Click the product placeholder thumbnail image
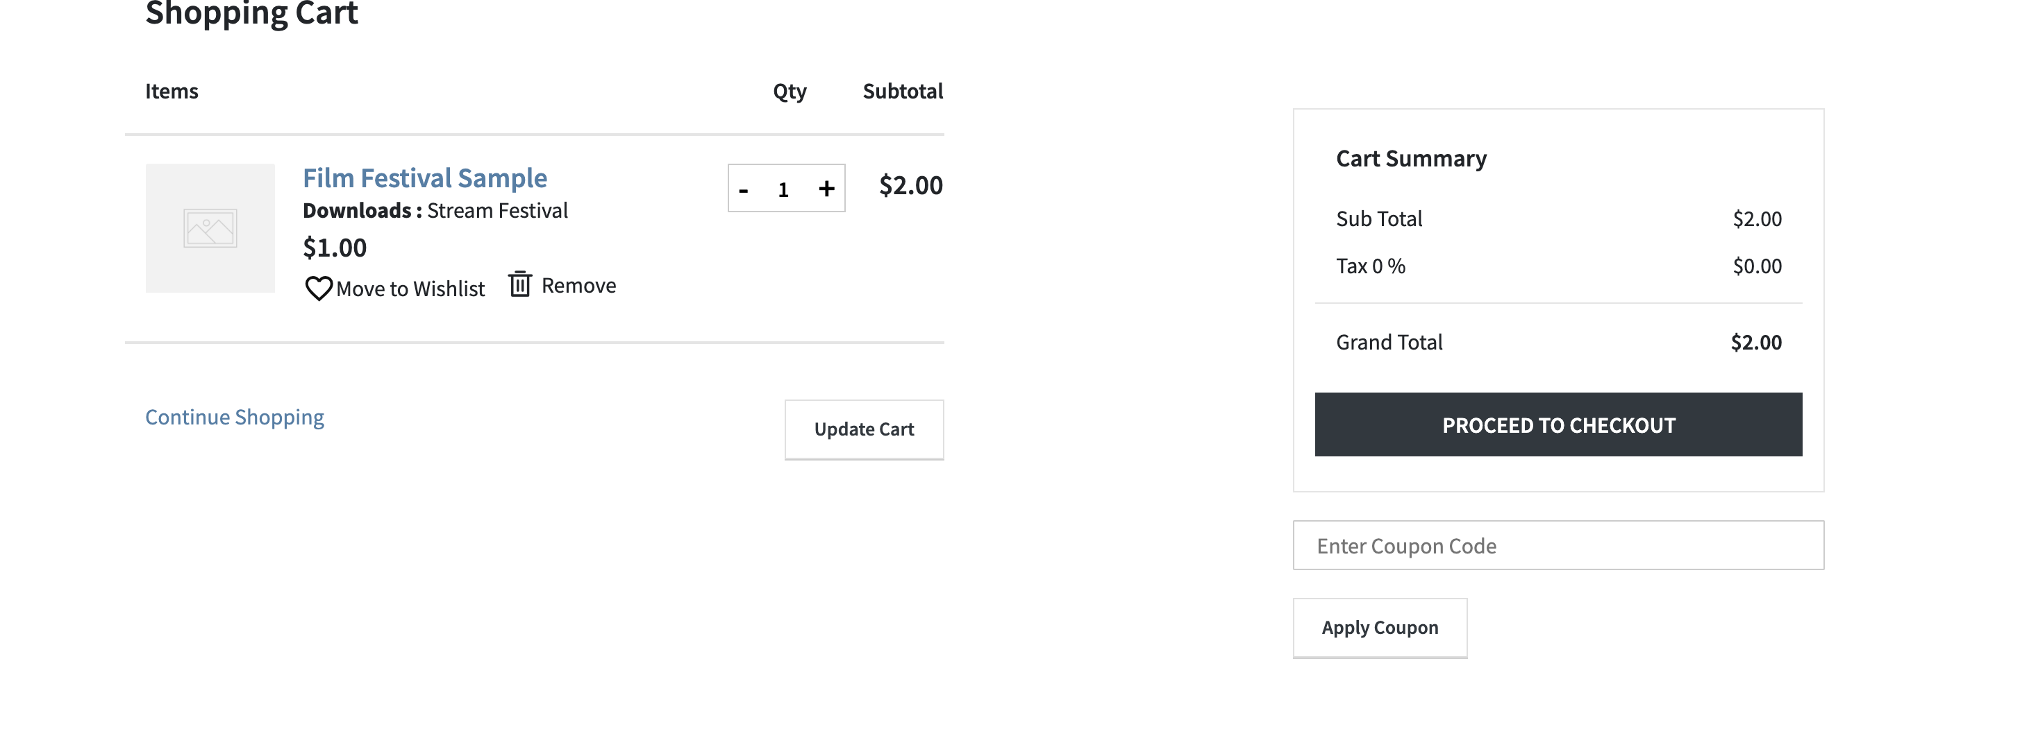Screen dimensions: 2029x756 pos(210,228)
